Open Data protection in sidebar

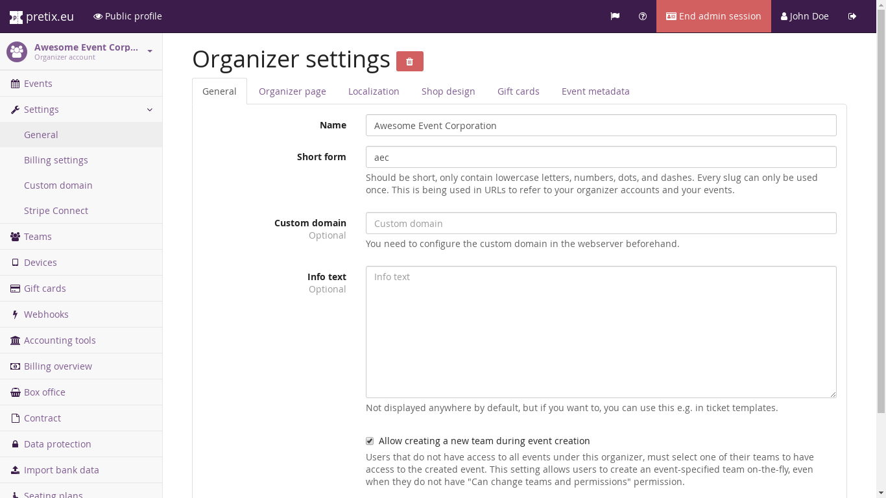(57, 444)
